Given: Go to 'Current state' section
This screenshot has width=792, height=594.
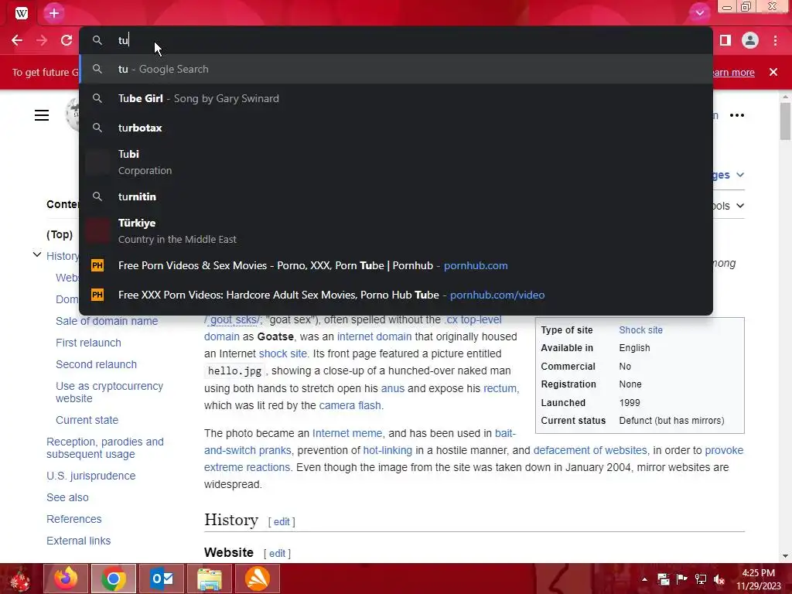Looking at the screenshot, I should point(87,420).
